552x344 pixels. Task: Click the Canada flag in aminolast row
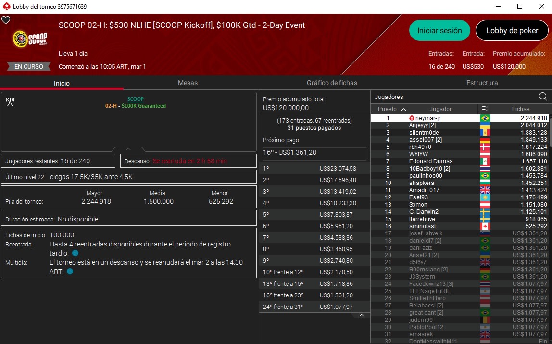tap(485, 226)
